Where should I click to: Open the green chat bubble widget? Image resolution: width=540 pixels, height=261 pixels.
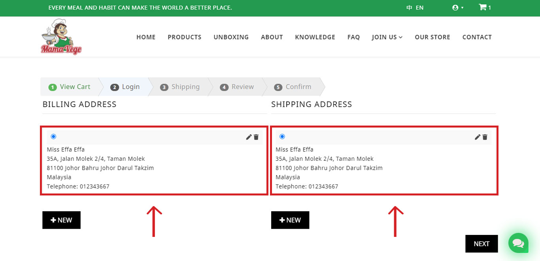coord(518,243)
